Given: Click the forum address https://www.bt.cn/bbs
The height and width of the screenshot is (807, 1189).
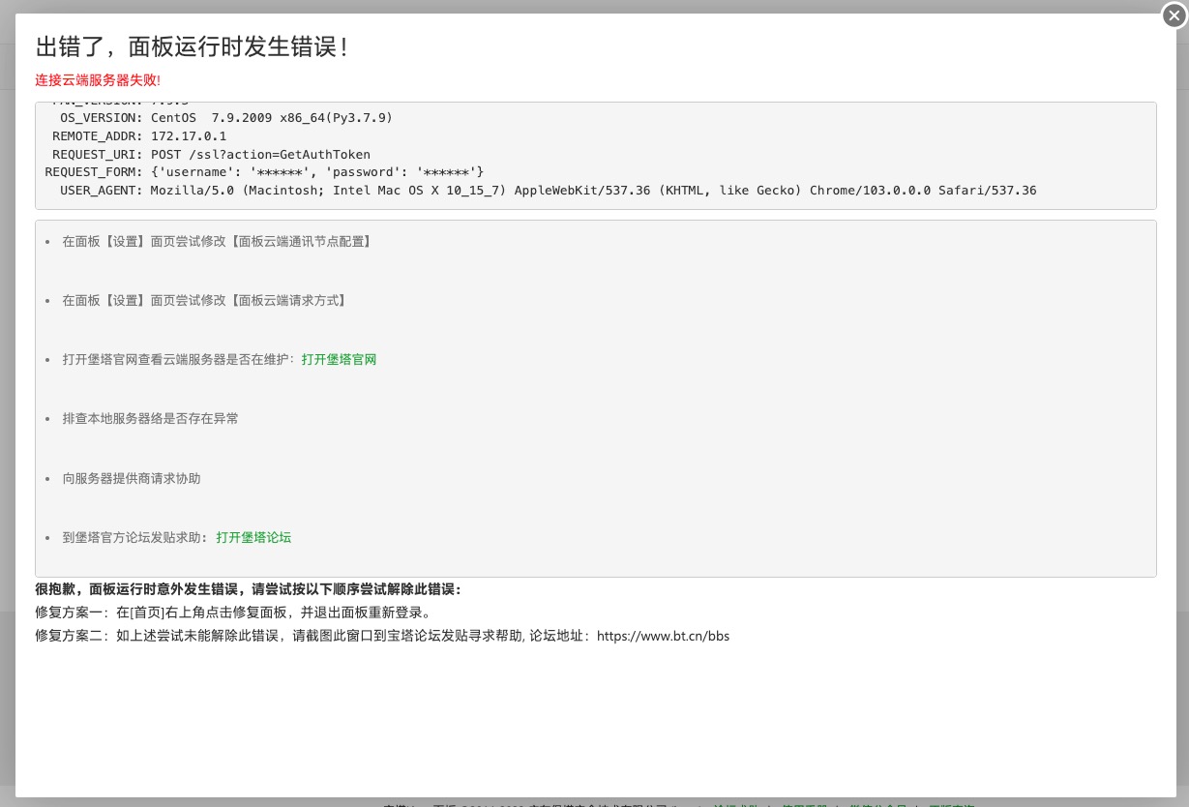Looking at the screenshot, I should point(663,636).
